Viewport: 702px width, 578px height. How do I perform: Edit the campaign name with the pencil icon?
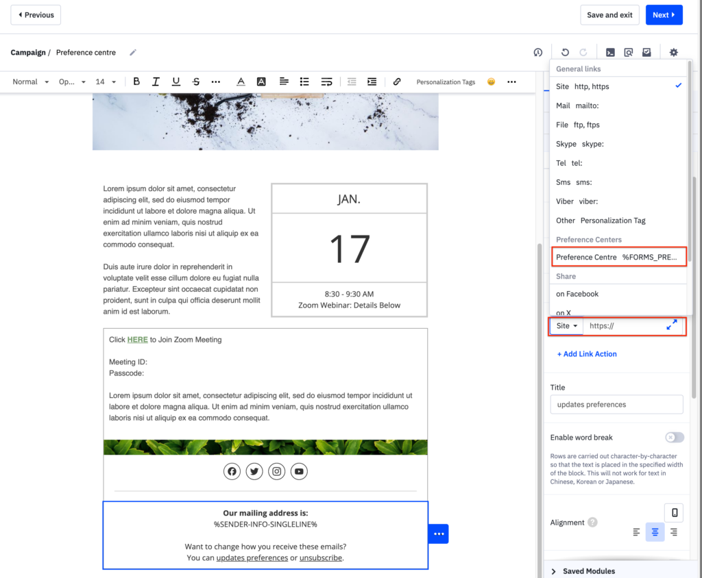pos(133,52)
